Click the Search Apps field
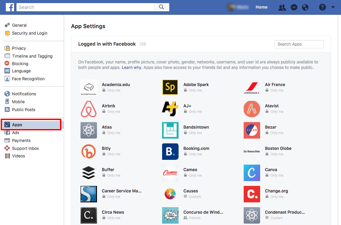The image size is (341, 225). click(x=299, y=44)
